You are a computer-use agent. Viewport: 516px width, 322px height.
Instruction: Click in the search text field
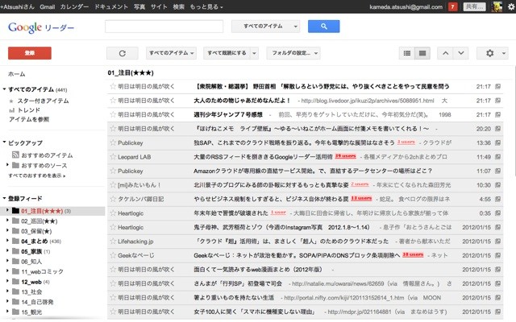coord(164,27)
